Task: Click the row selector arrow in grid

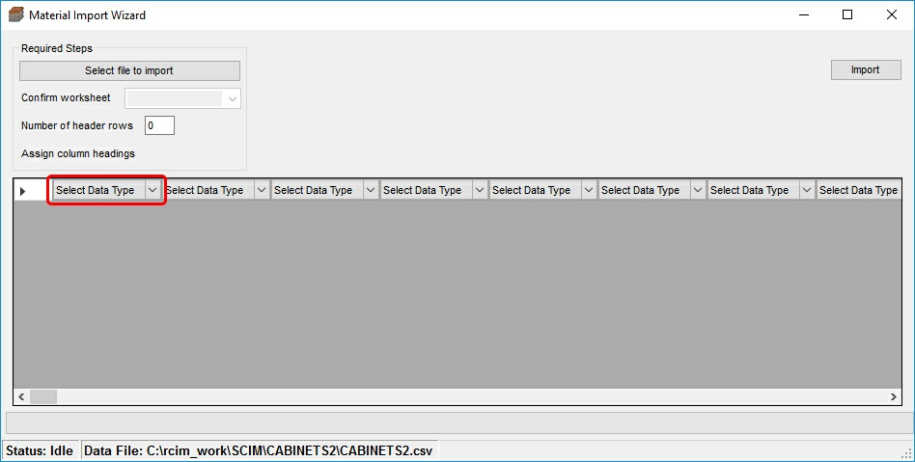Action: point(23,191)
